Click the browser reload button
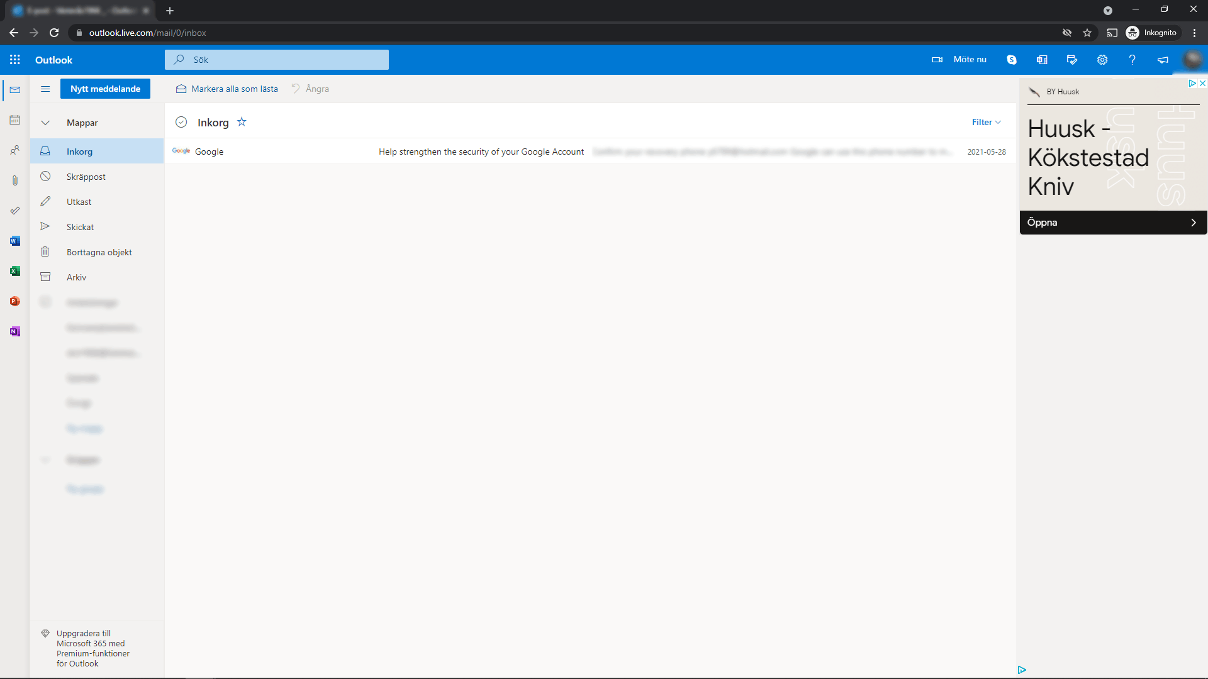The image size is (1208, 679). [54, 33]
